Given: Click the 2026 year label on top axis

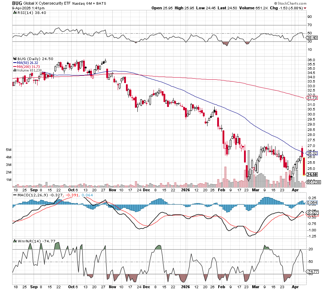Looking at the screenshot, I should click(185, 191).
